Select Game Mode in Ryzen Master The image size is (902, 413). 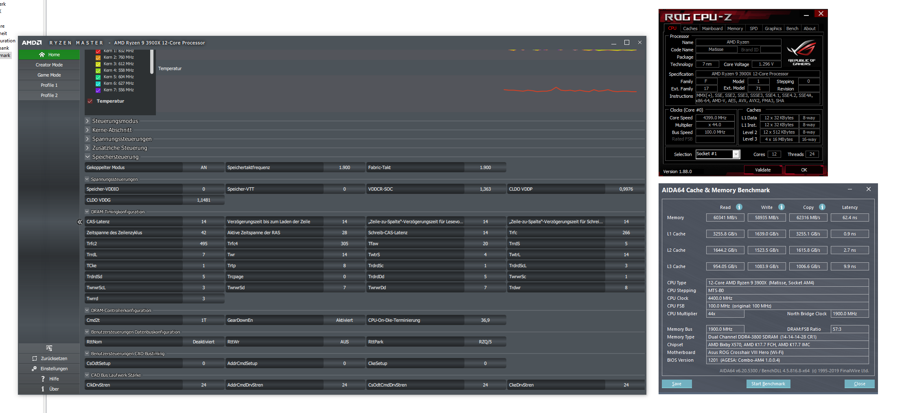[49, 75]
